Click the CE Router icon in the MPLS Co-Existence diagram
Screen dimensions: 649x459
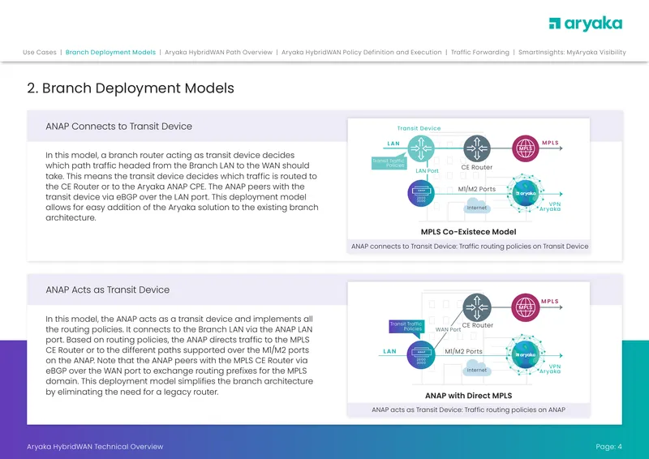477,148
